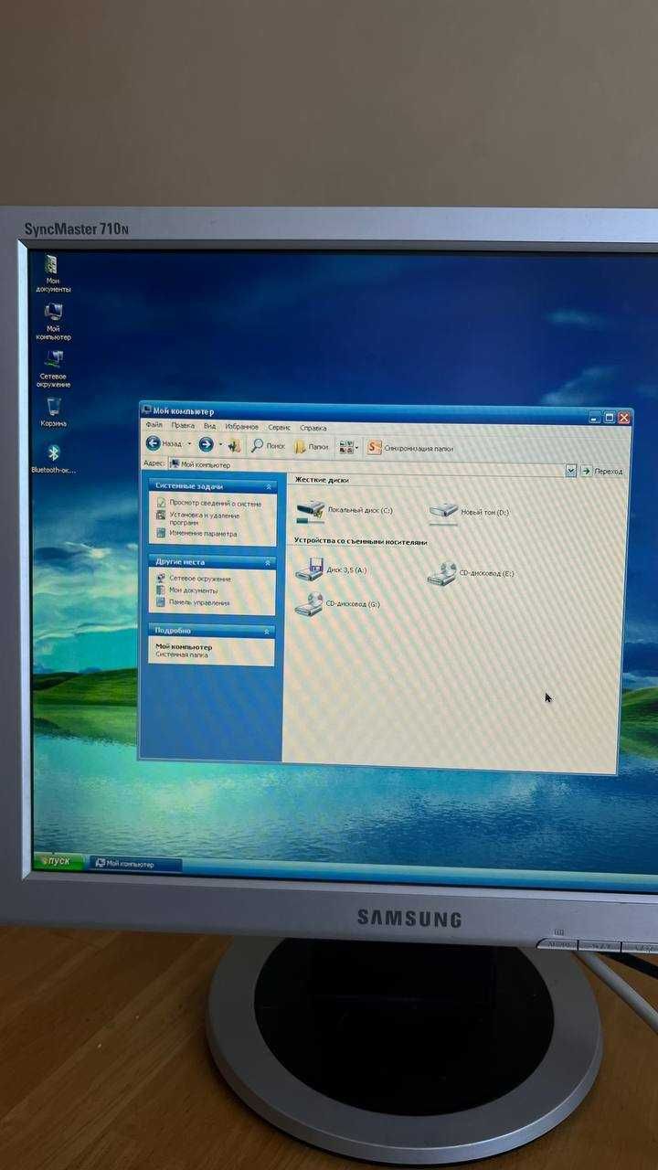Click Мои документы link in sidebar

[x=187, y=590]
